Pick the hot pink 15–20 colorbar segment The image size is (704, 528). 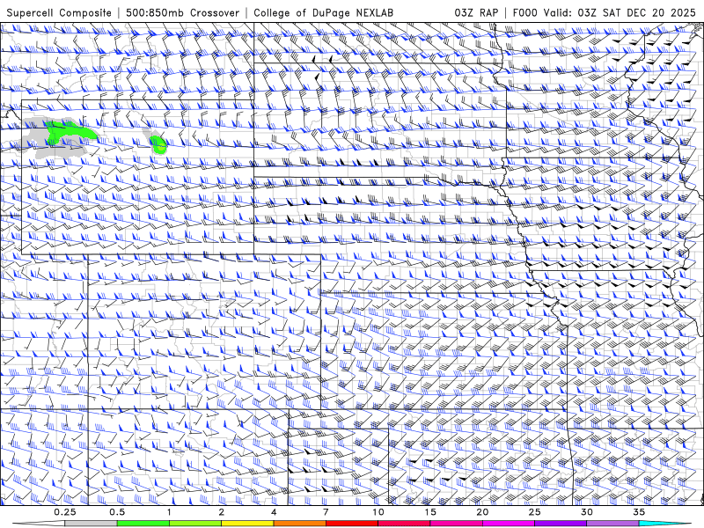(x=456, y=524)
